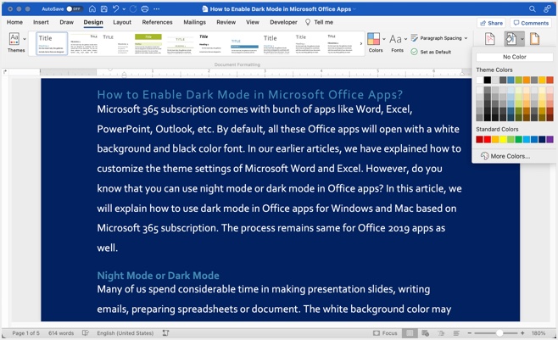
Task: Select the red standard color swatch
Action: (488, 140)
